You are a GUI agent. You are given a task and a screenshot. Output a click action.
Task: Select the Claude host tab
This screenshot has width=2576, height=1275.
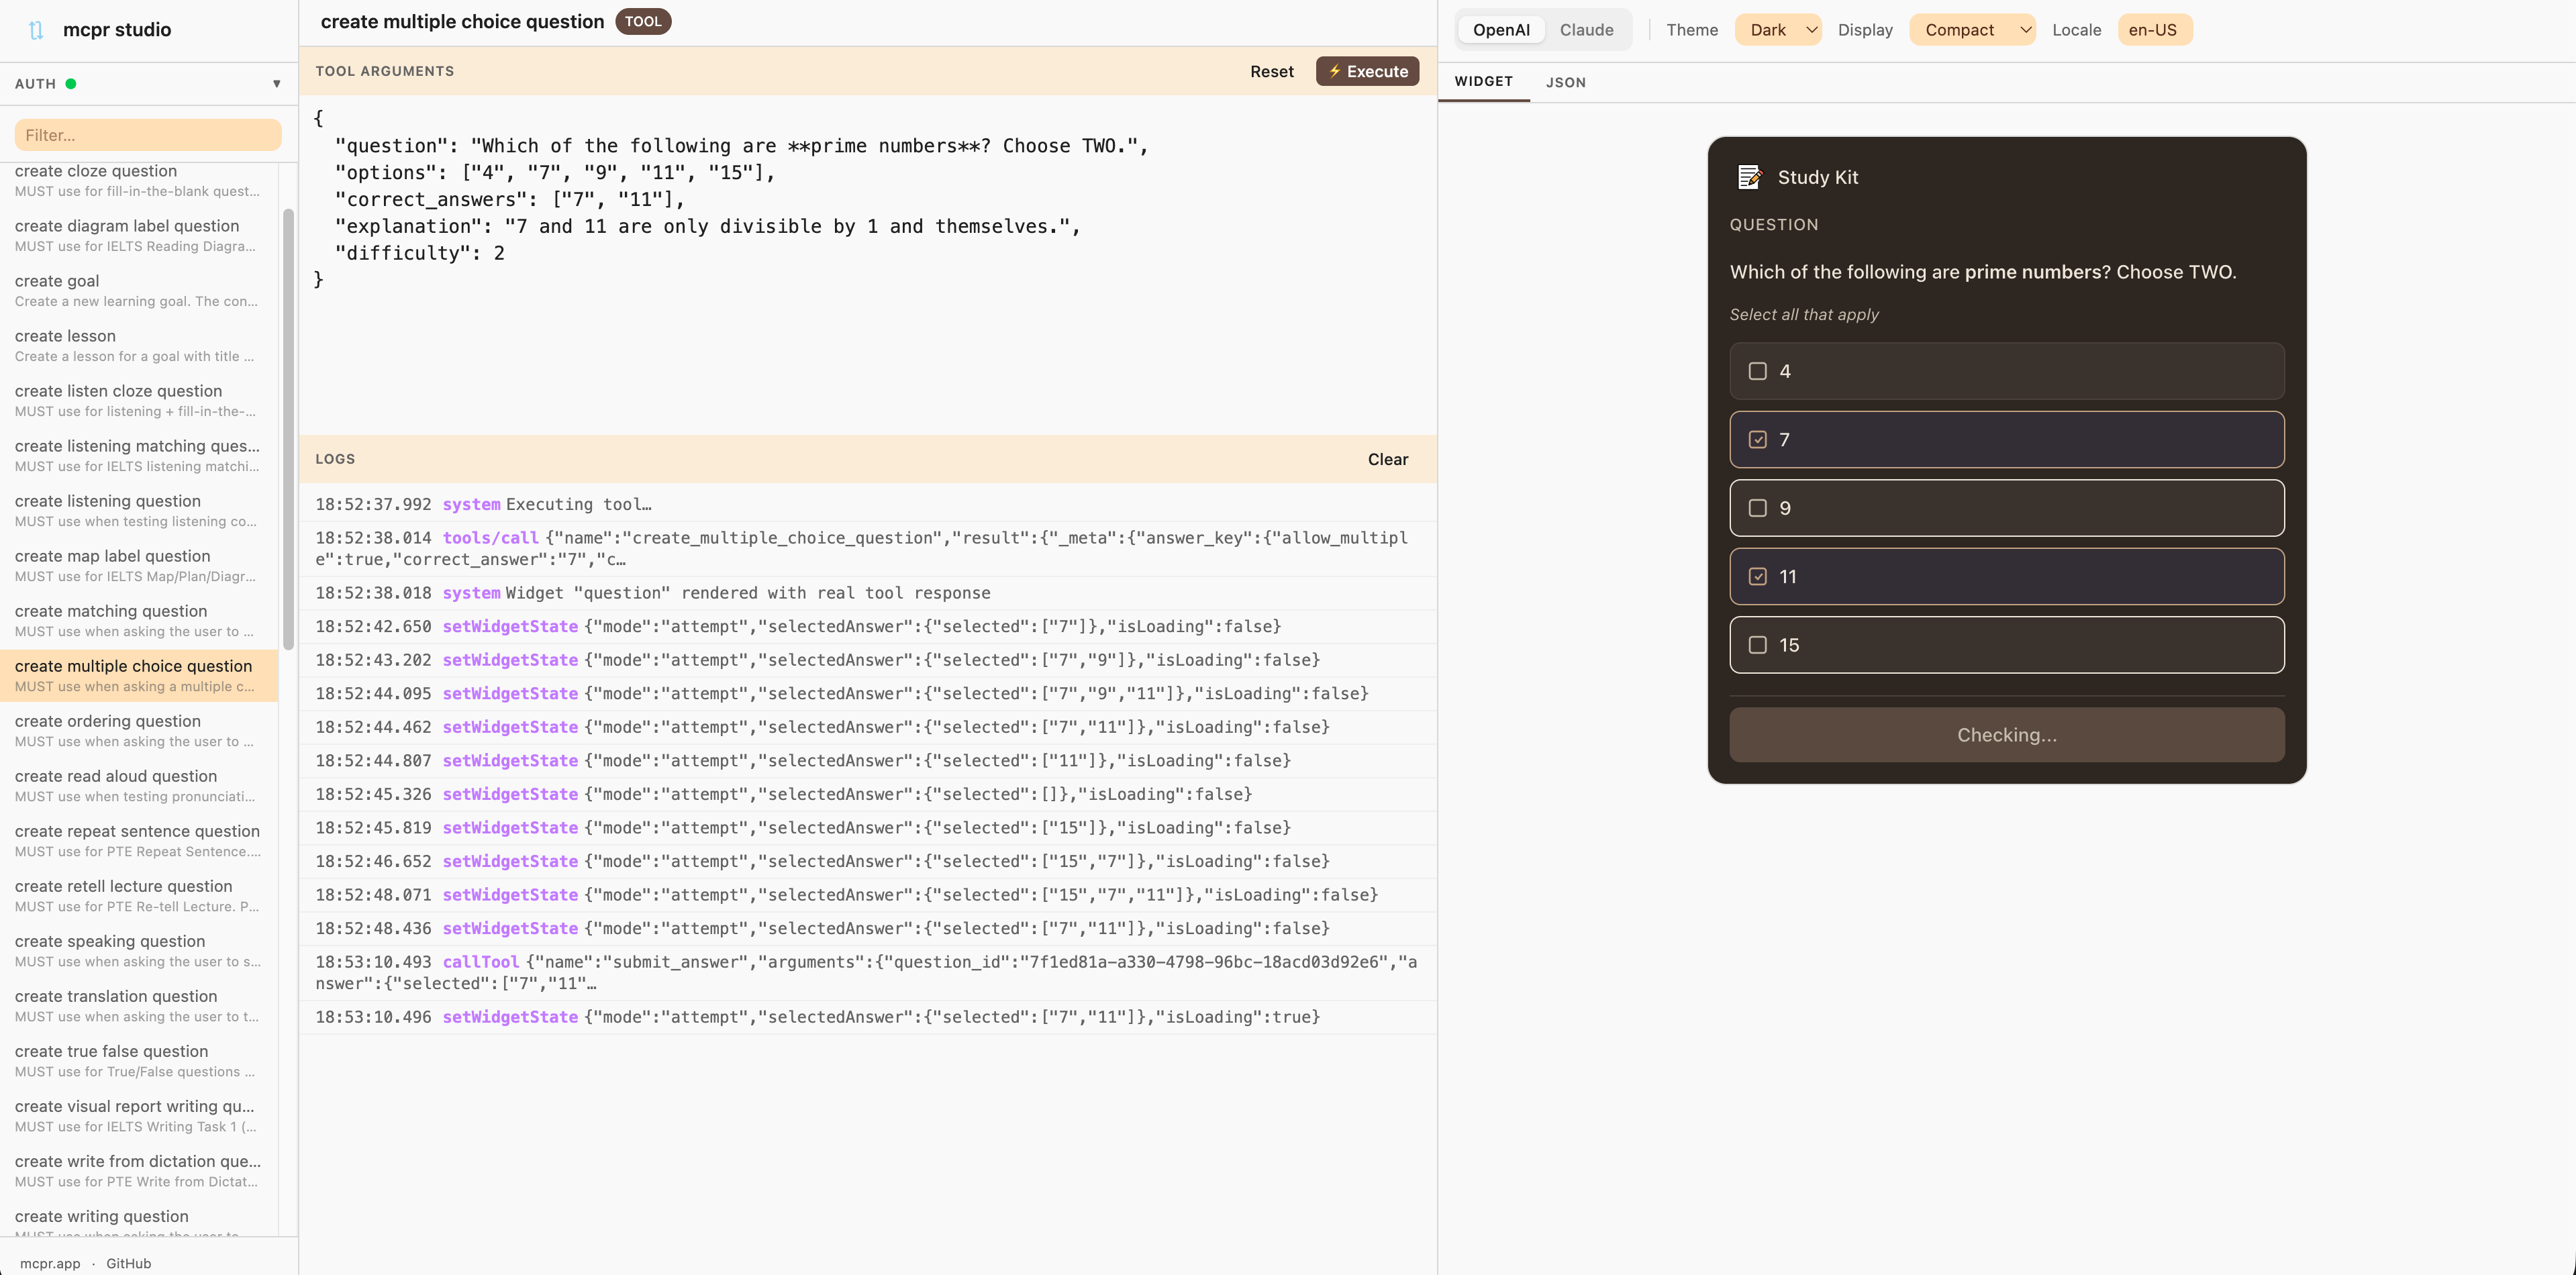pos(1586,30)
